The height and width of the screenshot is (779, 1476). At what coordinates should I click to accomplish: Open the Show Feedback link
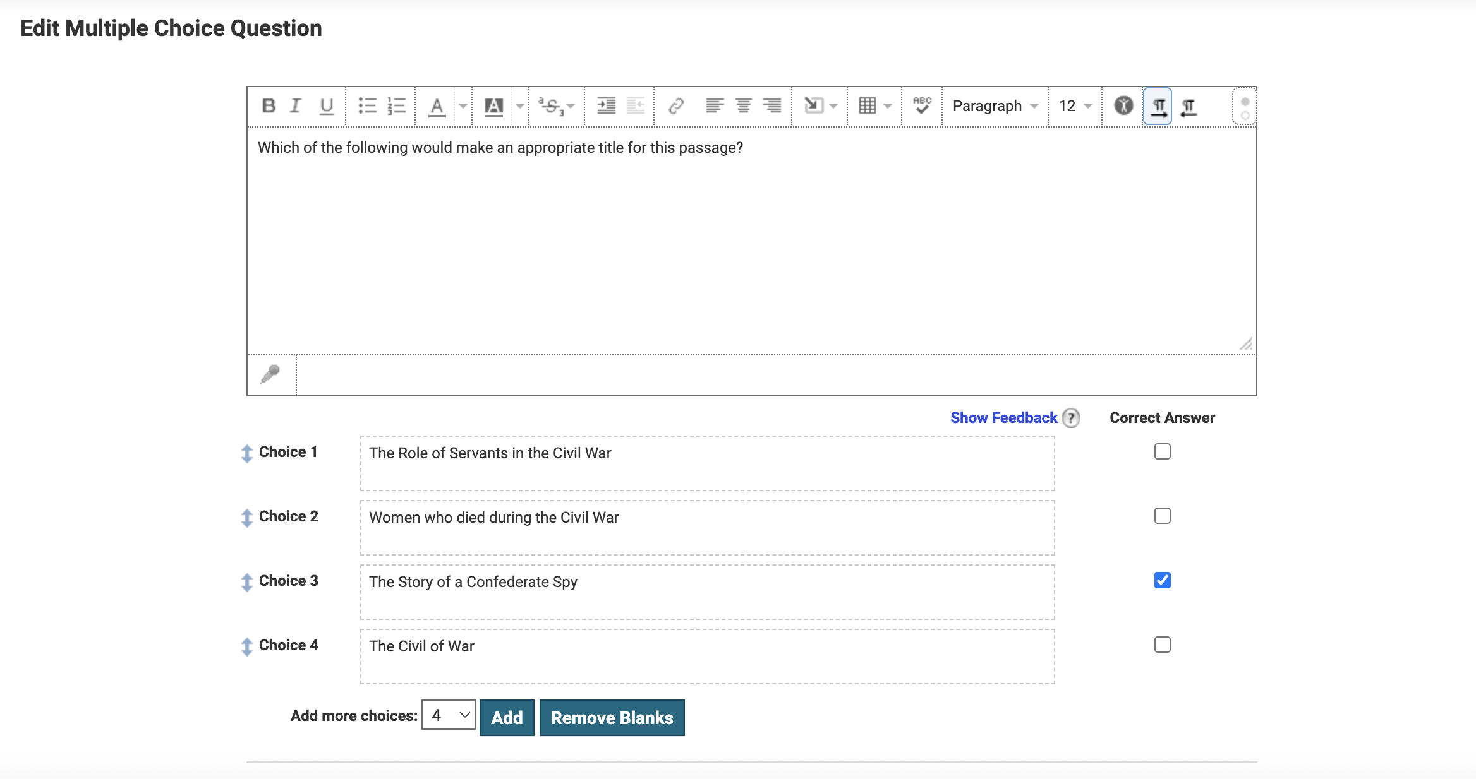click(1003, 418)
